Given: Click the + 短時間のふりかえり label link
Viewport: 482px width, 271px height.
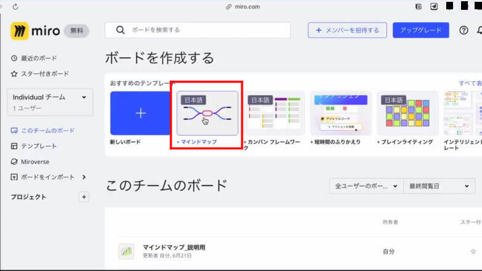Looking at the screenshot, I should 335,142.
